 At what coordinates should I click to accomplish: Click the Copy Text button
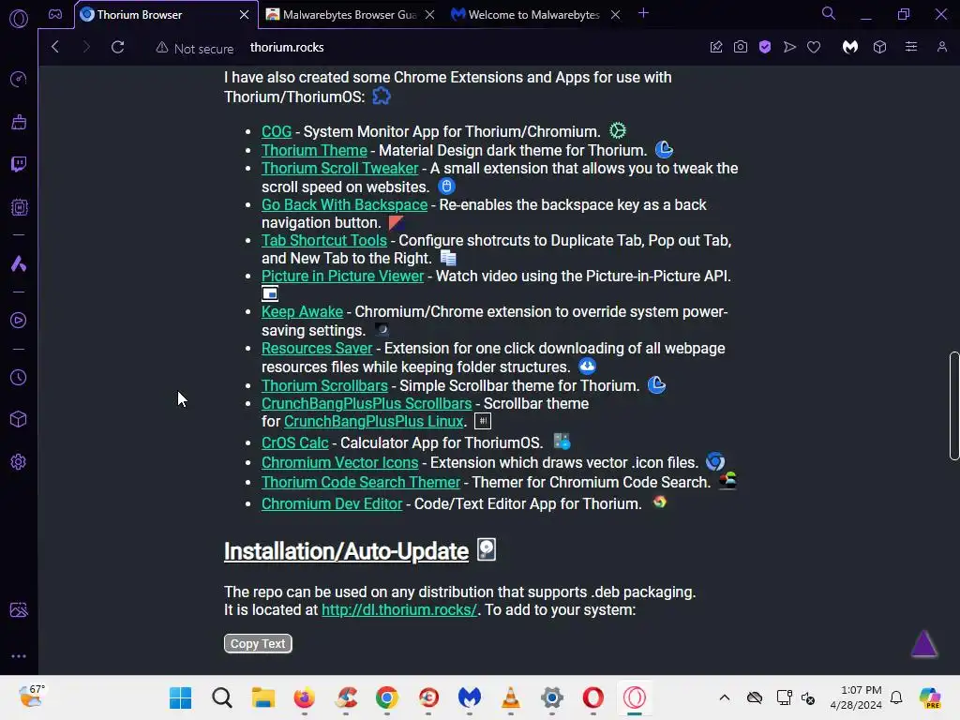coord(258,643)
